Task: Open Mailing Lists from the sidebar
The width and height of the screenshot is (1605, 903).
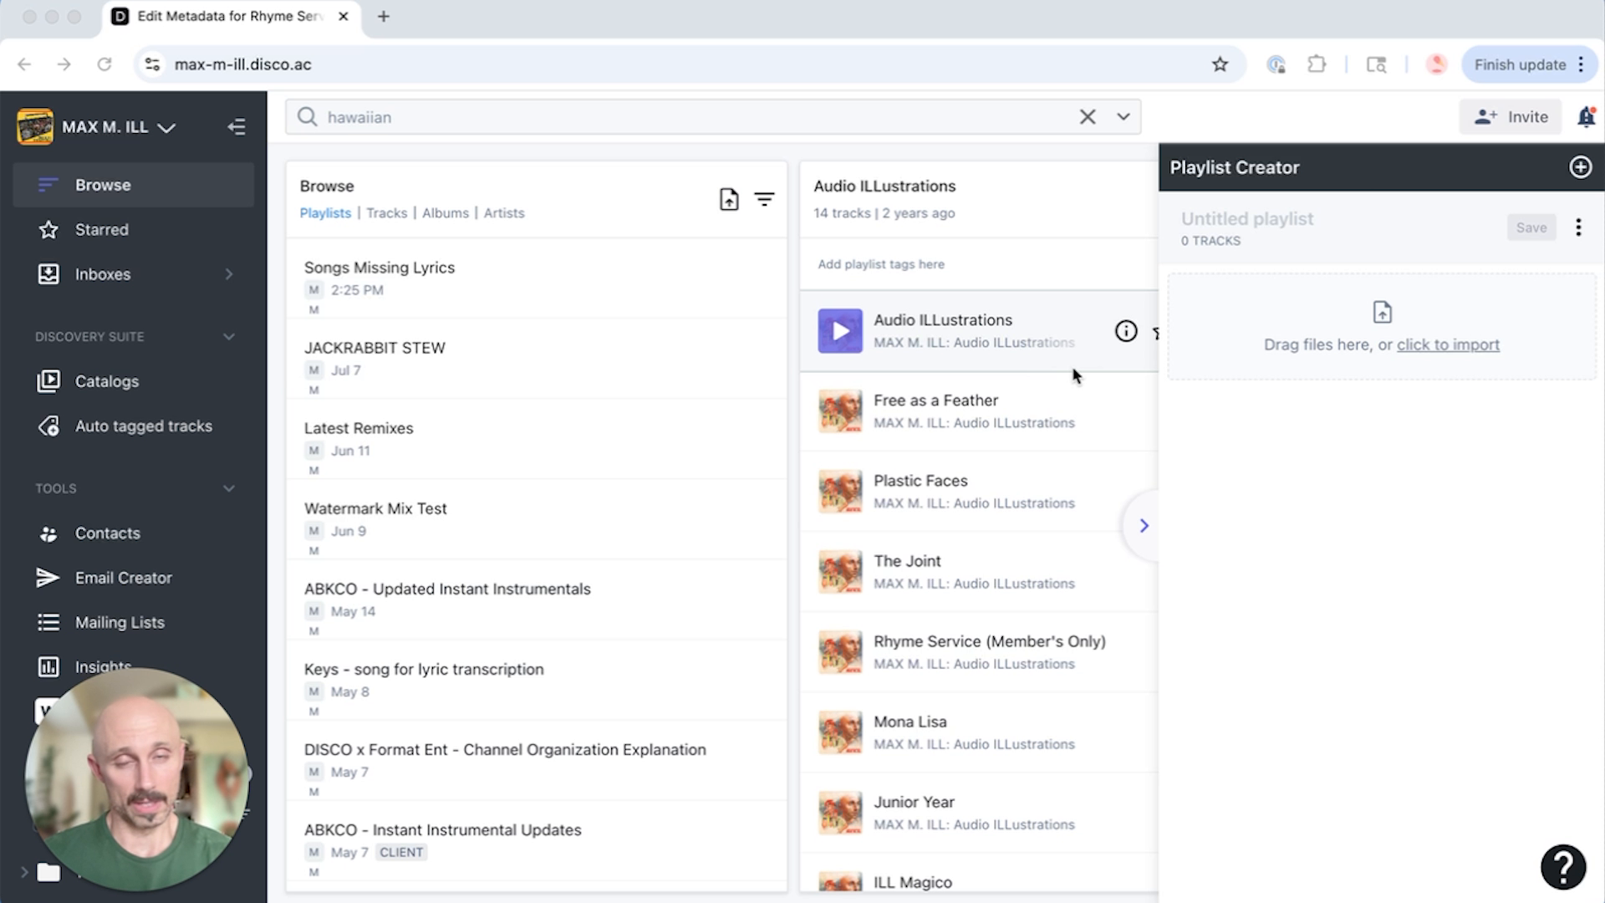Action: pos(119,622)
